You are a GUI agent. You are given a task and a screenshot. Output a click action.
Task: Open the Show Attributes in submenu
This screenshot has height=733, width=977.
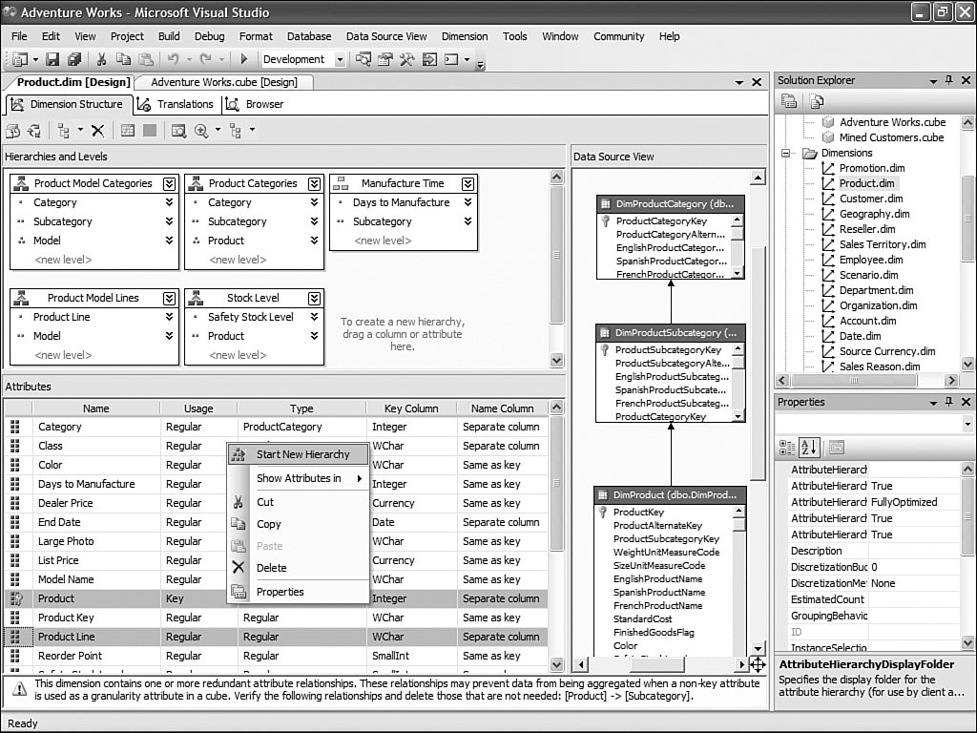pos(299,478)
